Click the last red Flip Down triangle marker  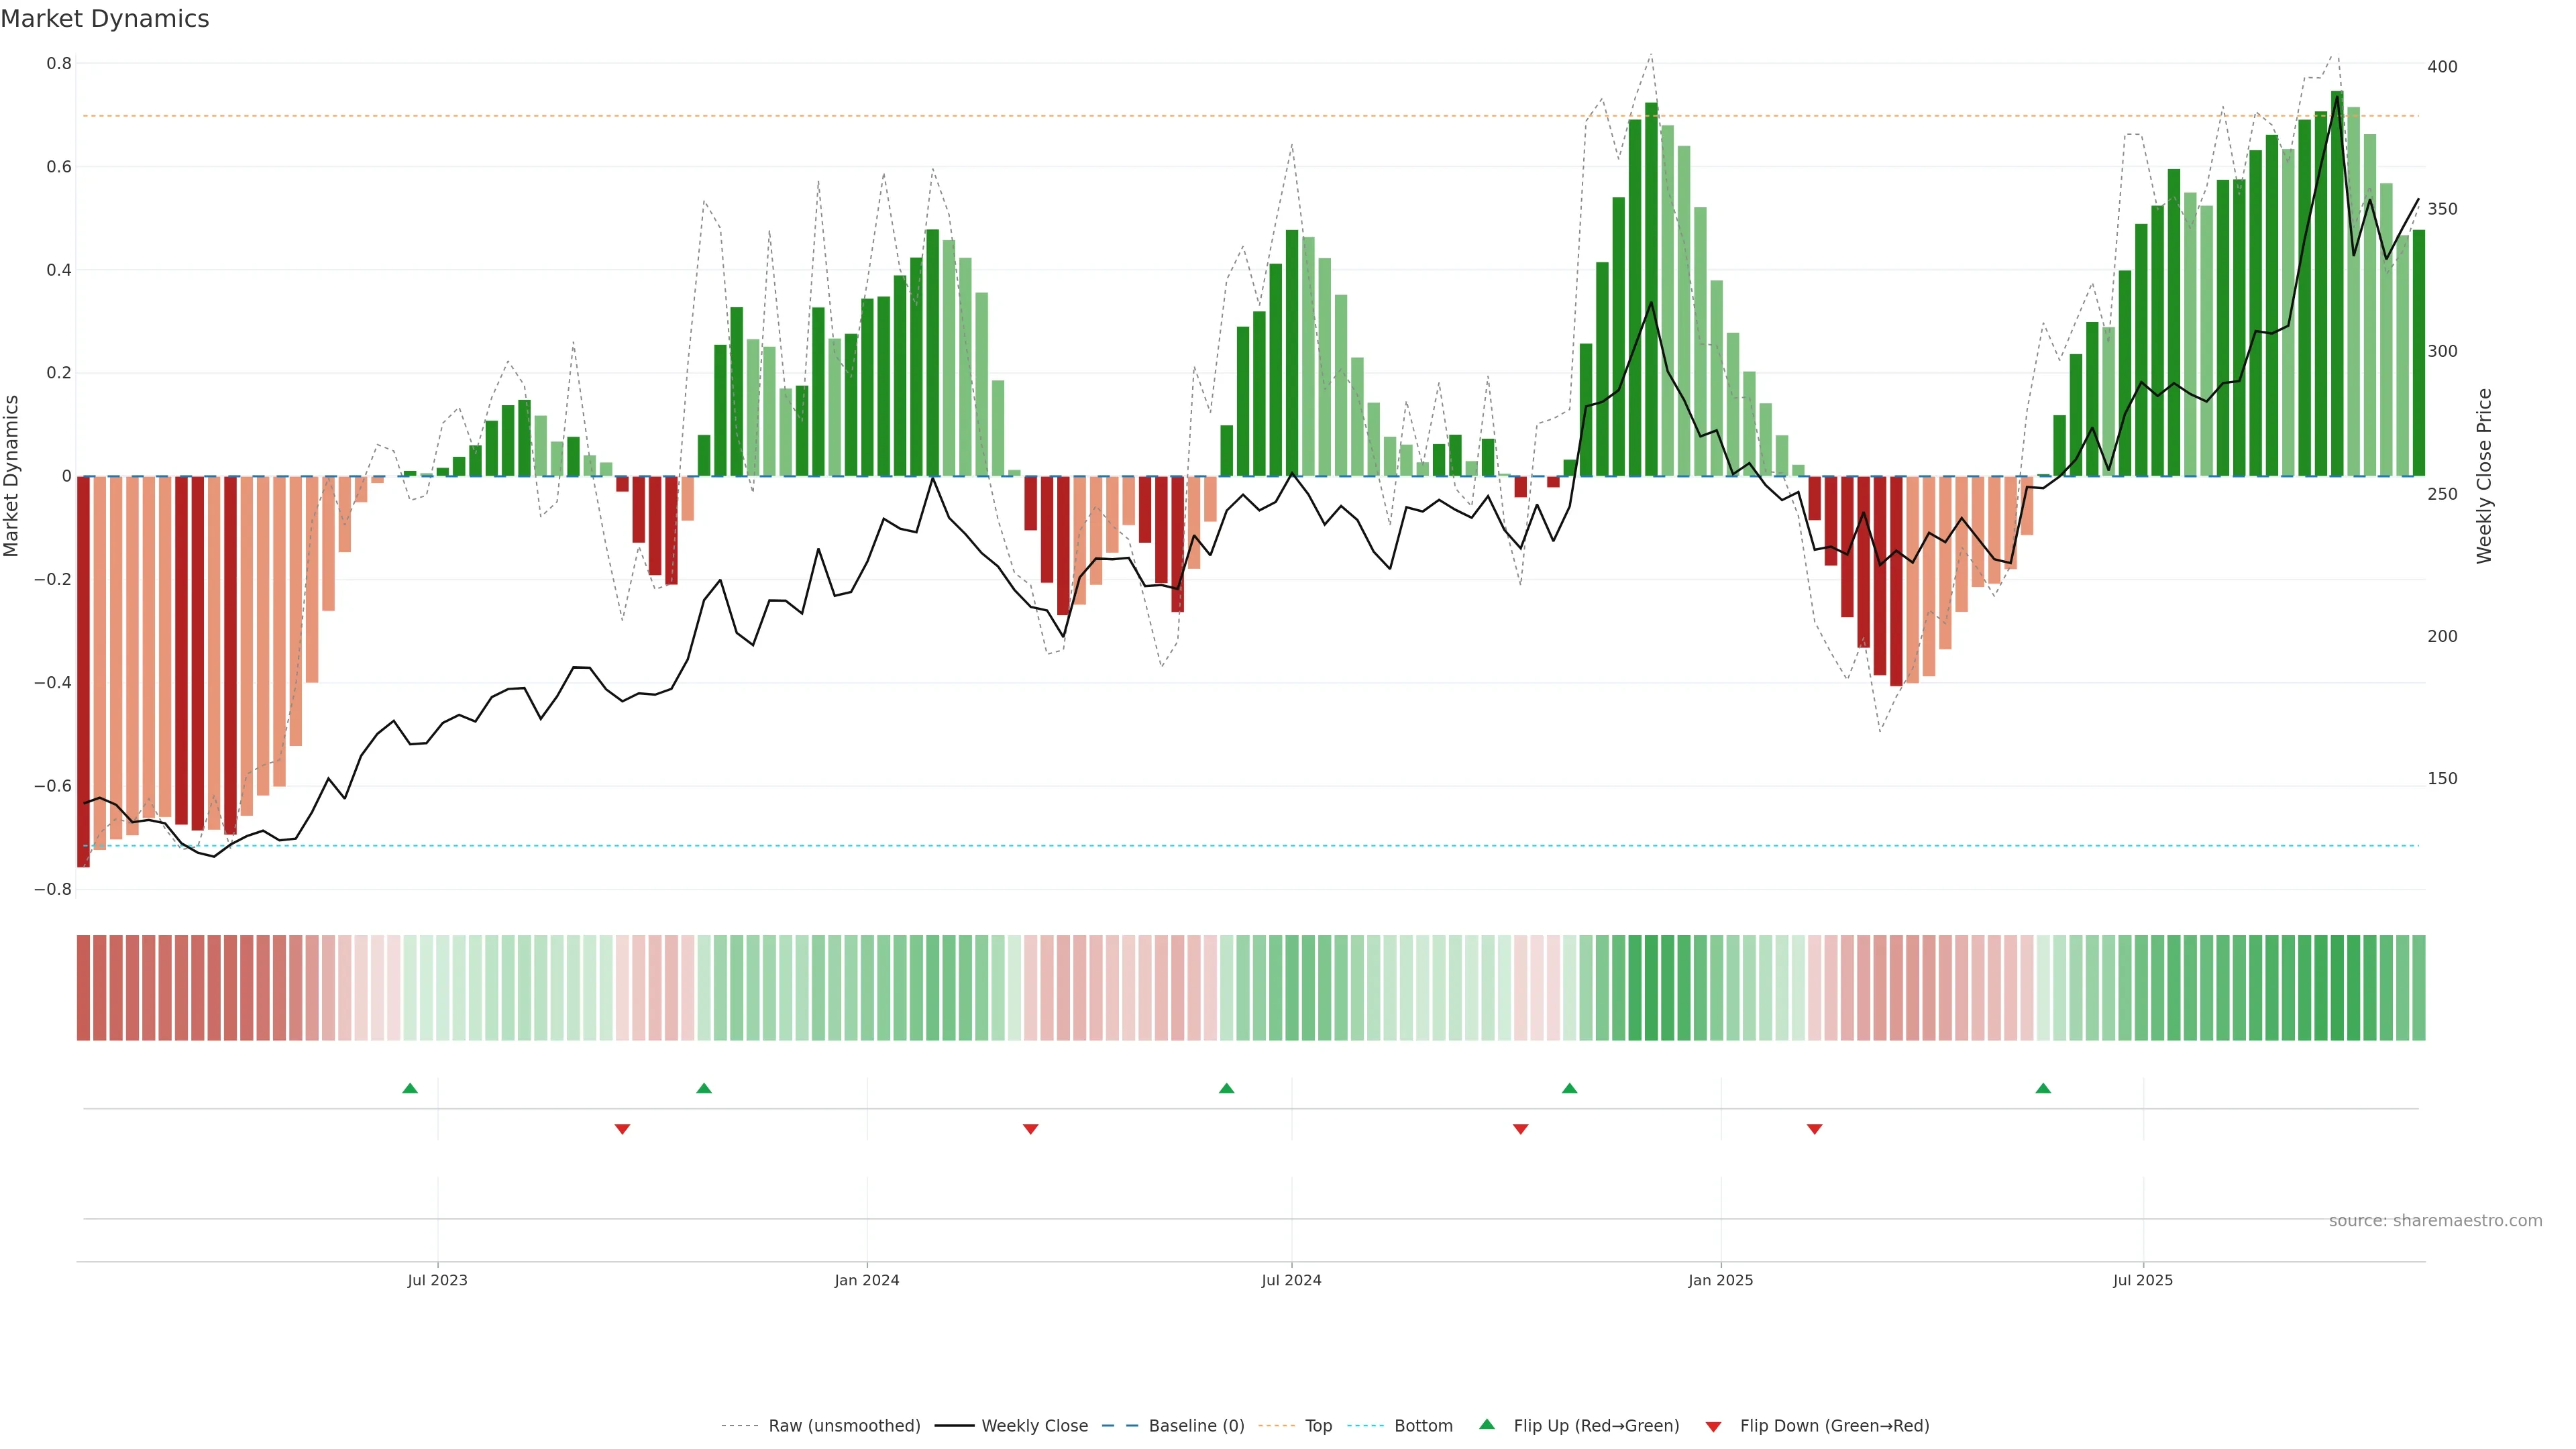pos(1814,1129)
